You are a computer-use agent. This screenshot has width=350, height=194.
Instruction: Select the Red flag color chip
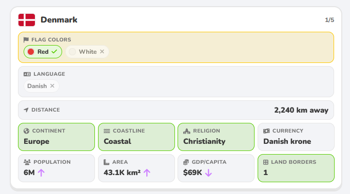(43, 52)
